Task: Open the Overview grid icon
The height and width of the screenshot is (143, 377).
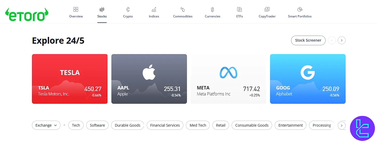Action: coord(76,10)
